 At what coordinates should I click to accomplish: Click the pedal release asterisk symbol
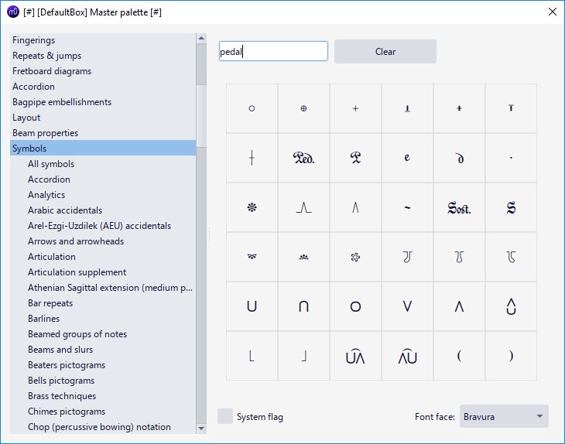pos(252,207)
